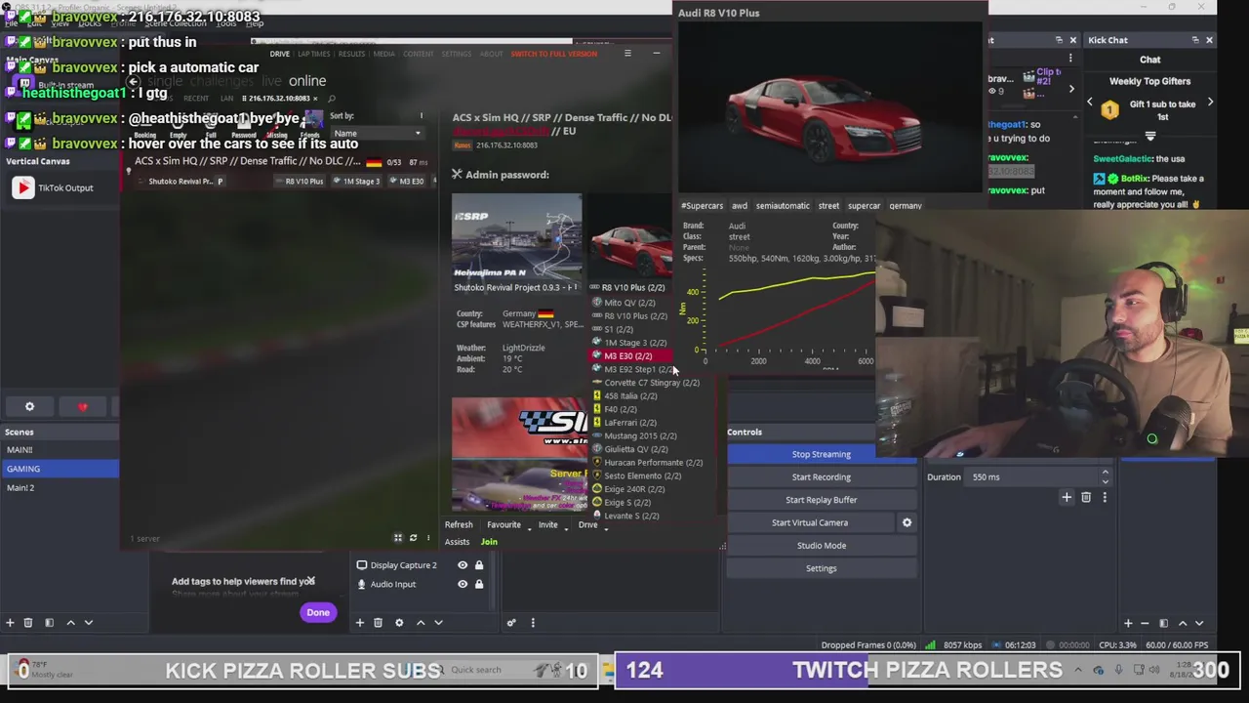Click back arrow in Content Manager
Viewport: 1249px width, 703px height.
coord(134,81)
